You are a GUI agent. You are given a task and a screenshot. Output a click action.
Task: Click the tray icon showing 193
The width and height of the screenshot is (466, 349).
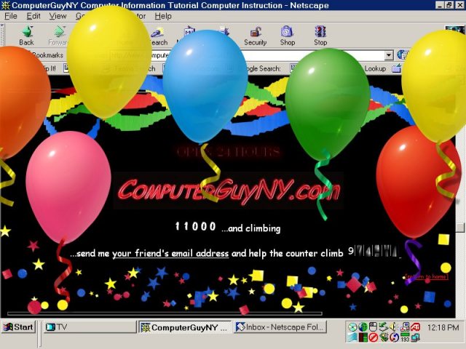(405, 337)
